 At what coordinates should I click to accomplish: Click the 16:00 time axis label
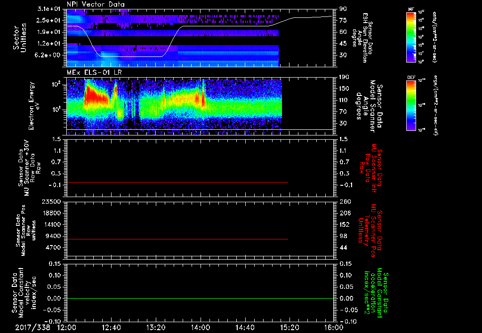coord(334,327)
